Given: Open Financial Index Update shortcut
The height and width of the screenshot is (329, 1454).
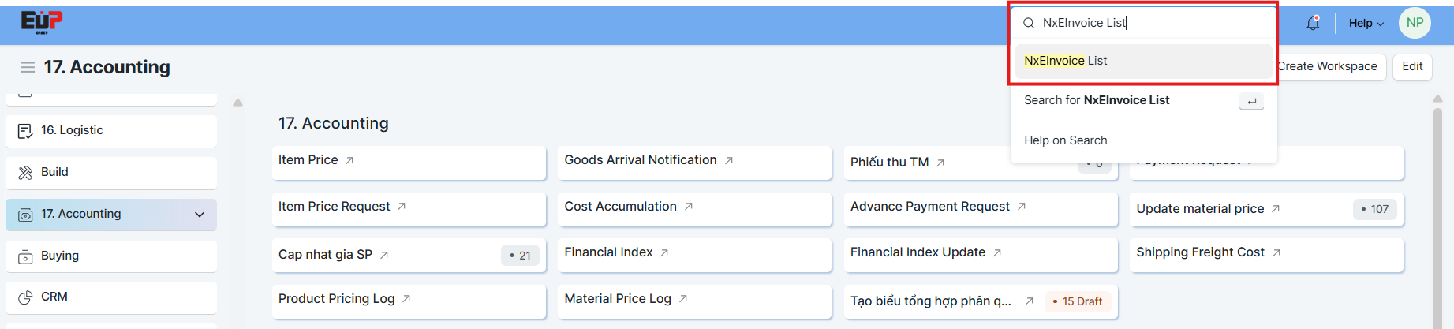Looking at the screenshot, I should tap(918, 252).
